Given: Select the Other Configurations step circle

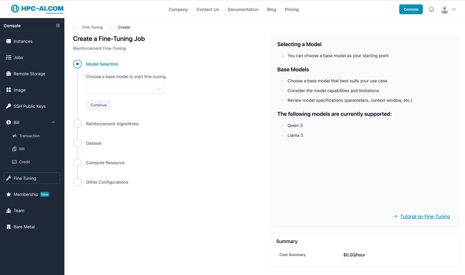Looking at the screenshot, I should click(x=77, y=182).
